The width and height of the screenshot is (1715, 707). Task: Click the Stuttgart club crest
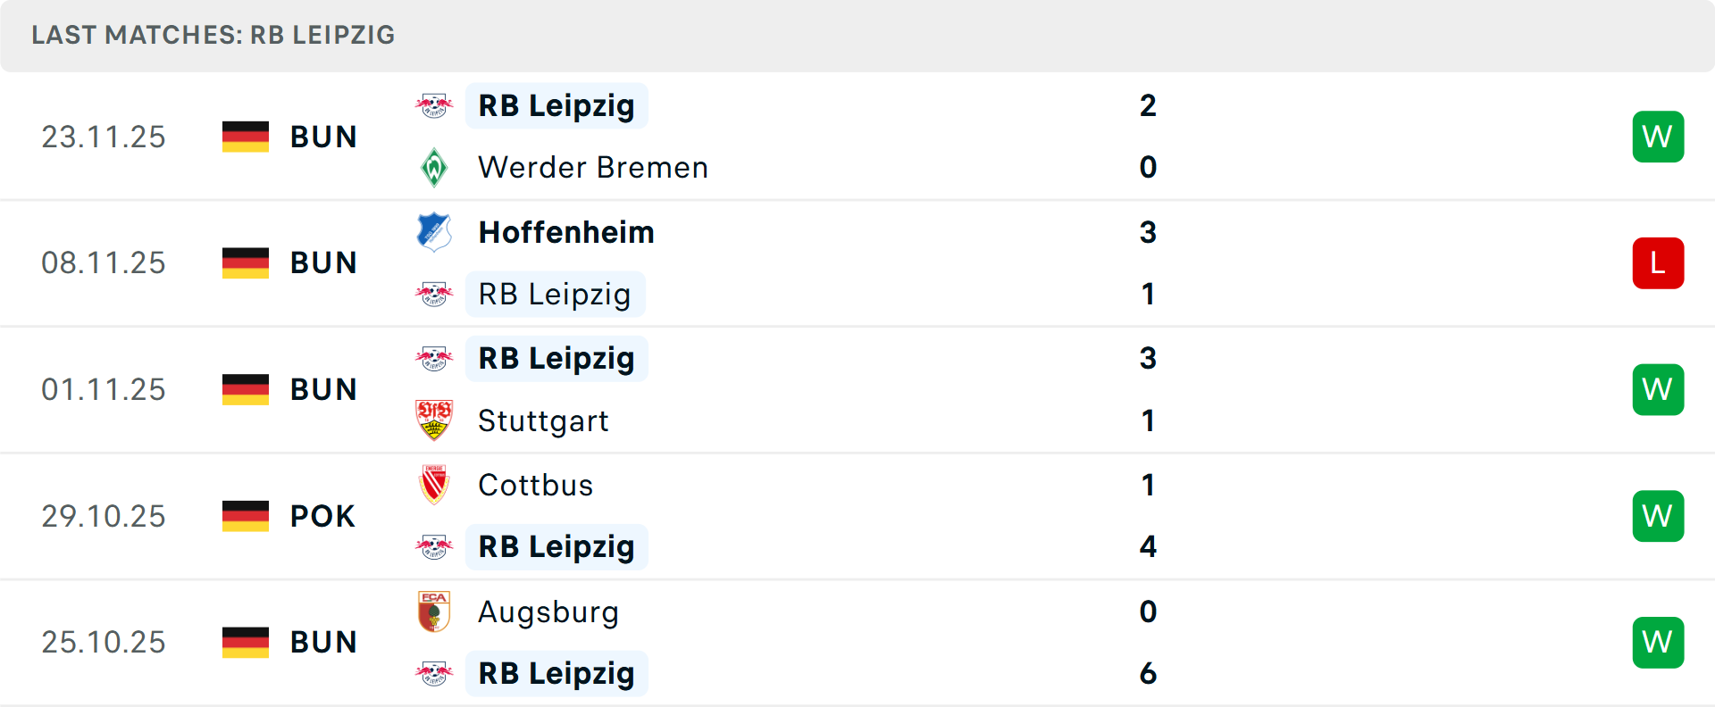point(434,420)
